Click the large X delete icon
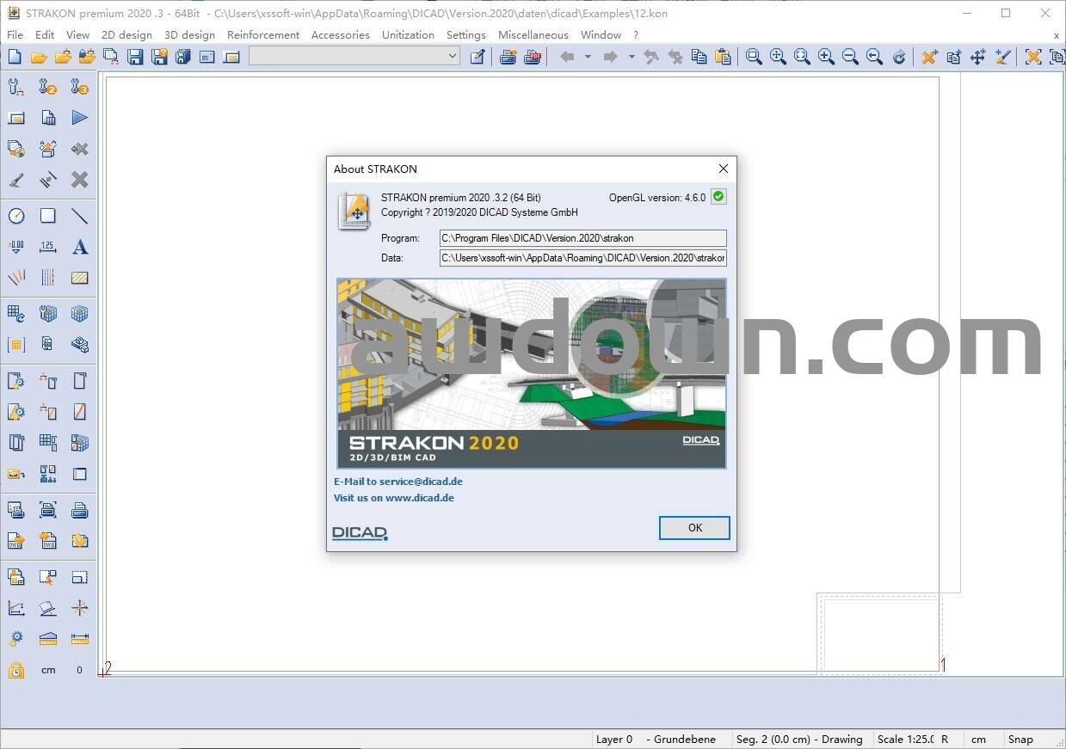 [x=80, y=180]
